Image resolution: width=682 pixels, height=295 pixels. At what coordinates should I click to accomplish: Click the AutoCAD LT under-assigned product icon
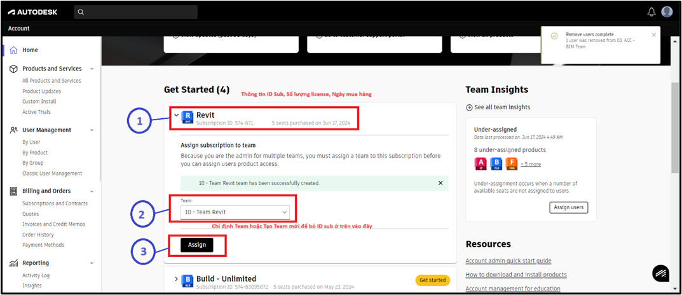pyautogui.click(x=480, y=164)
